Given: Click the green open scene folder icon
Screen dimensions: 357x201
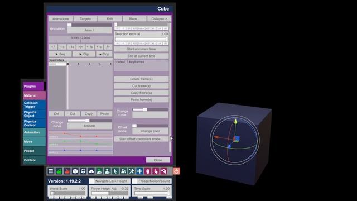Looking at the screenshot, I should [x=59, y=171].
